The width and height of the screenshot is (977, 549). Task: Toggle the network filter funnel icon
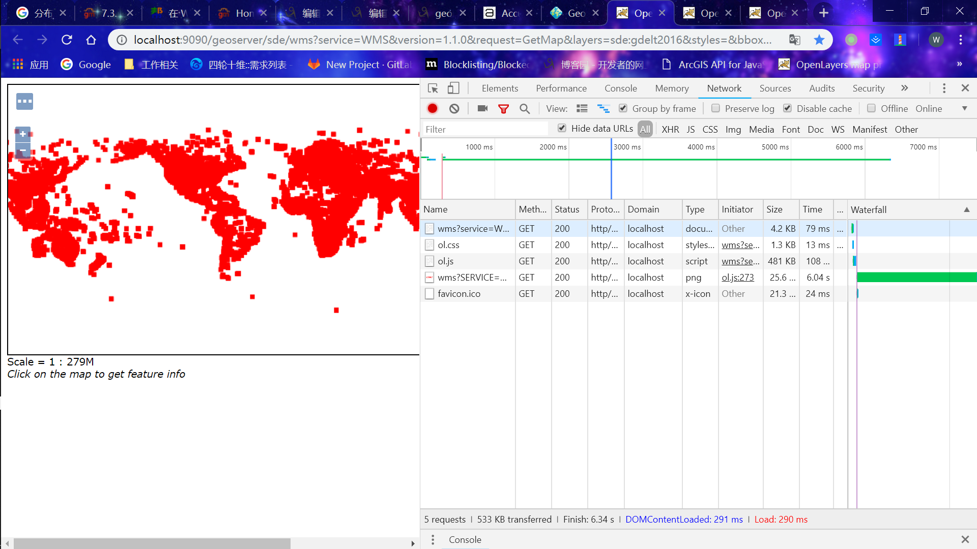[x=503, y=108]
